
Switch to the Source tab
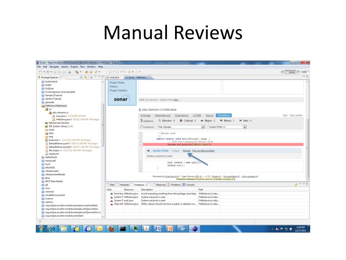coord(209,115)
